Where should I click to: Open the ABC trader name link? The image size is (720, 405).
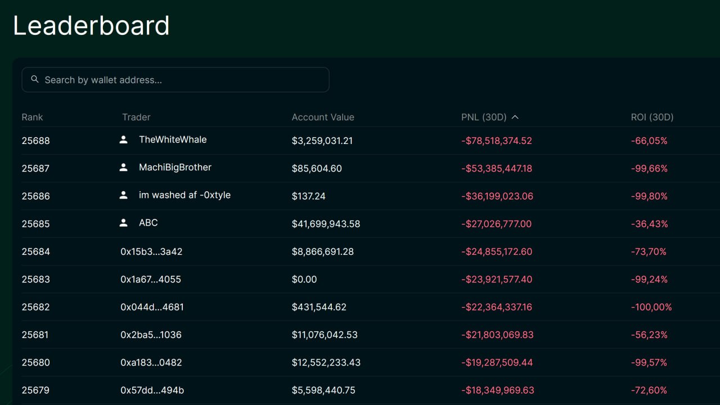[x=148, y=223]
